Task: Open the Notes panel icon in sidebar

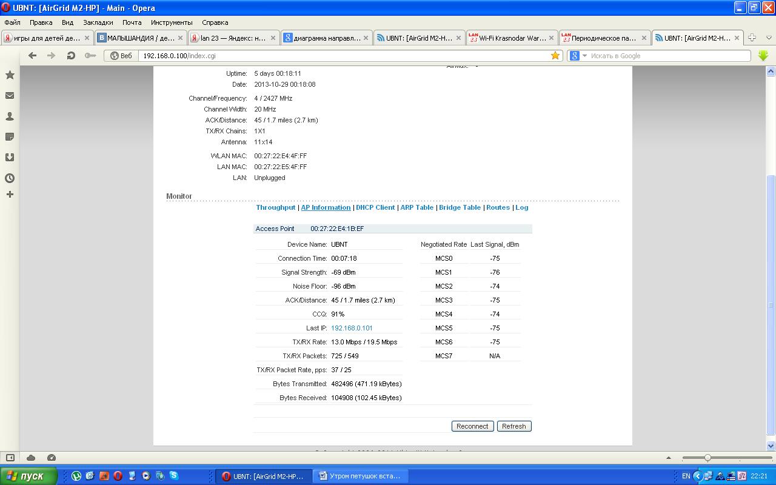Action: click(x=10, y=136)
